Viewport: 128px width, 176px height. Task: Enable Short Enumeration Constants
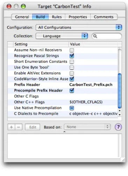(x=72, y=62)
